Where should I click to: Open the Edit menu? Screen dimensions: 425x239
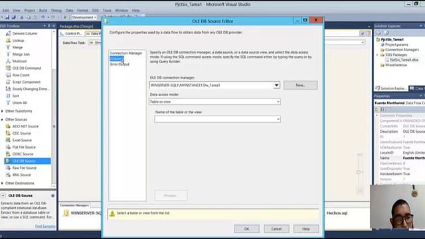tap(6, 11)
